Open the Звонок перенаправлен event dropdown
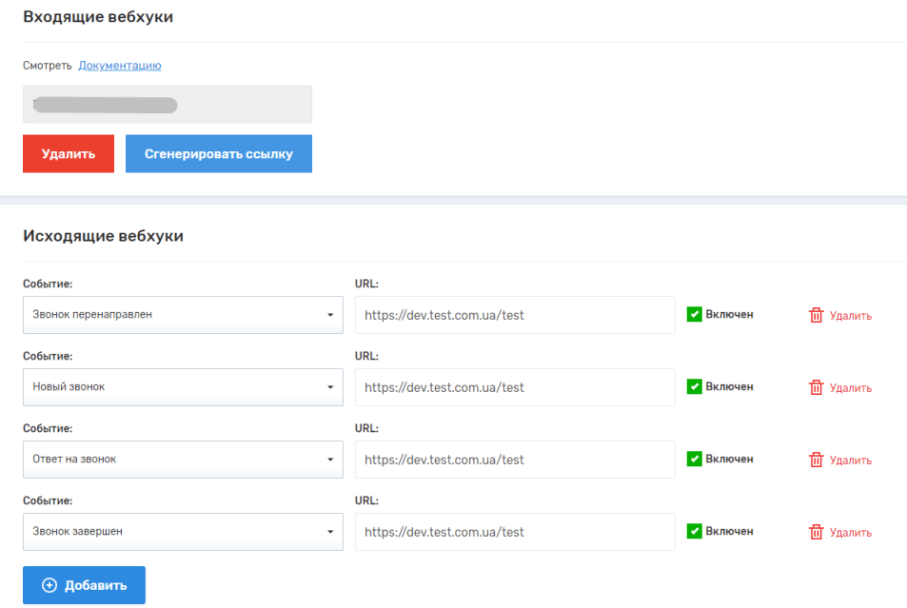 183,315
